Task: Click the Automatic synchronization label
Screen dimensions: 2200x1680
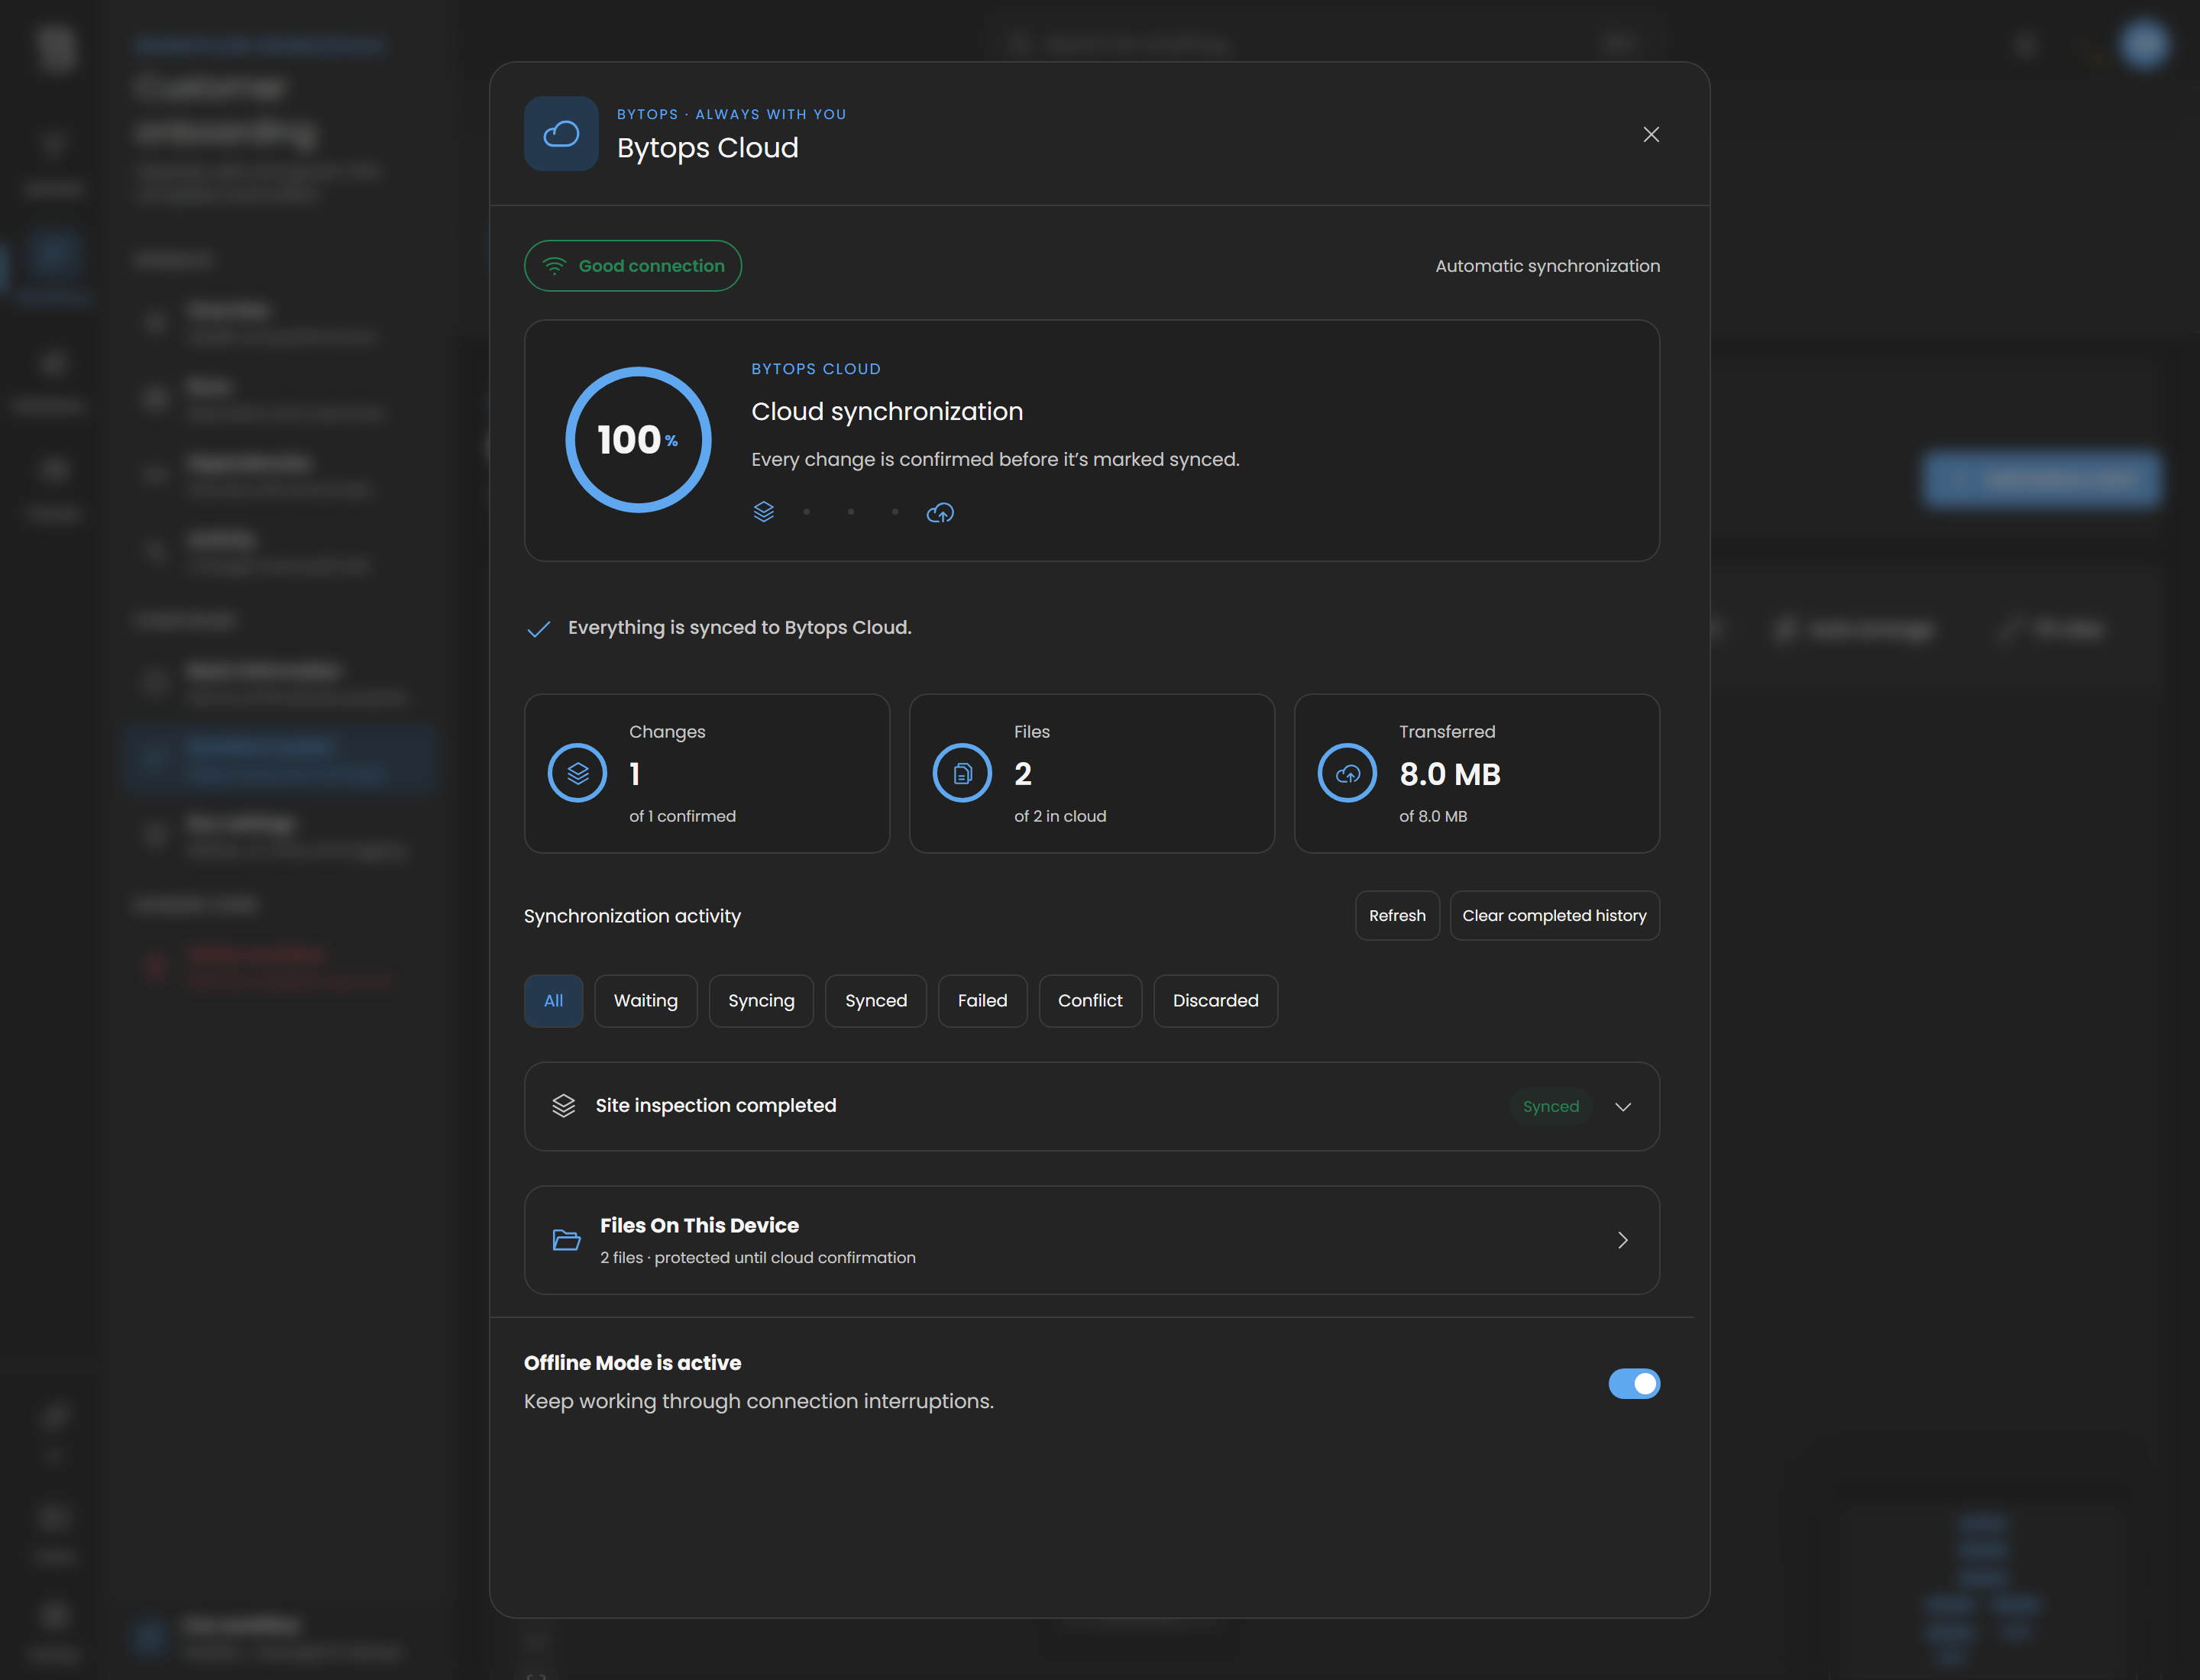Action: (x=1547, y=266)
